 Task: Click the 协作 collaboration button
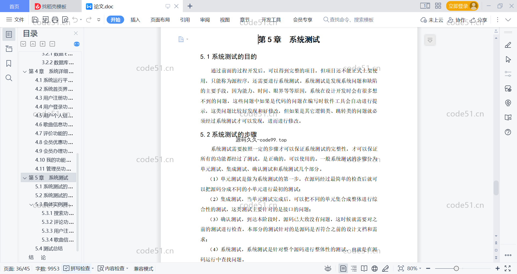[456, 20]
